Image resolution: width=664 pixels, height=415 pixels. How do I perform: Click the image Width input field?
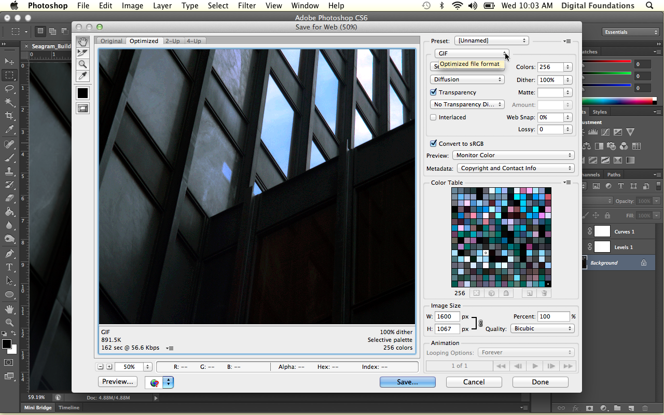click(x=447, y=316)
